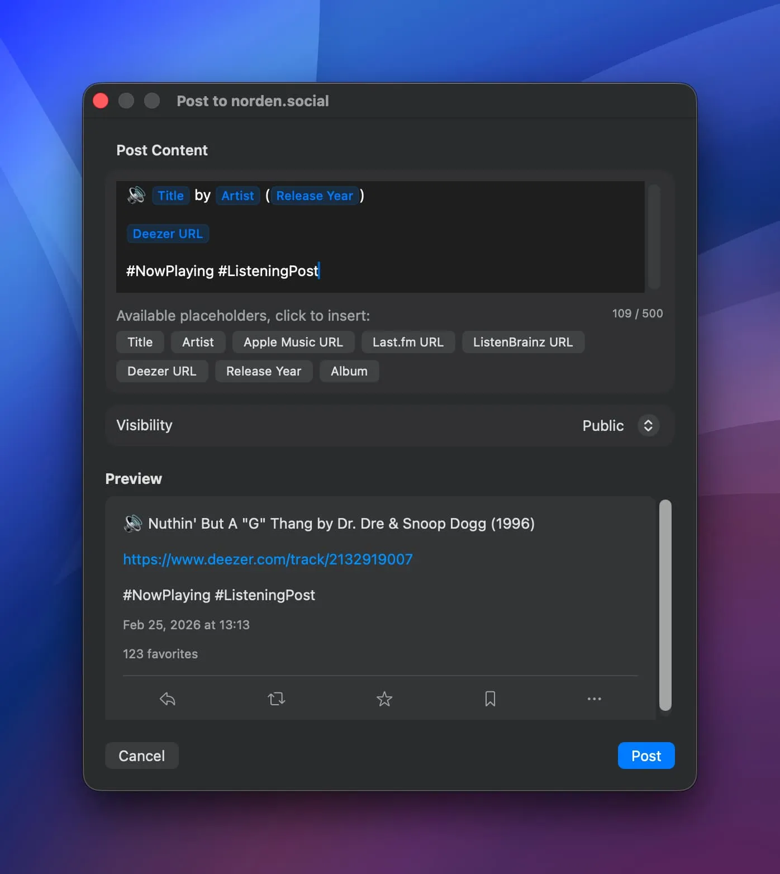780x874 pixels.
Task: Select the Artist token in the editor
Action: [x=237, y=196]
